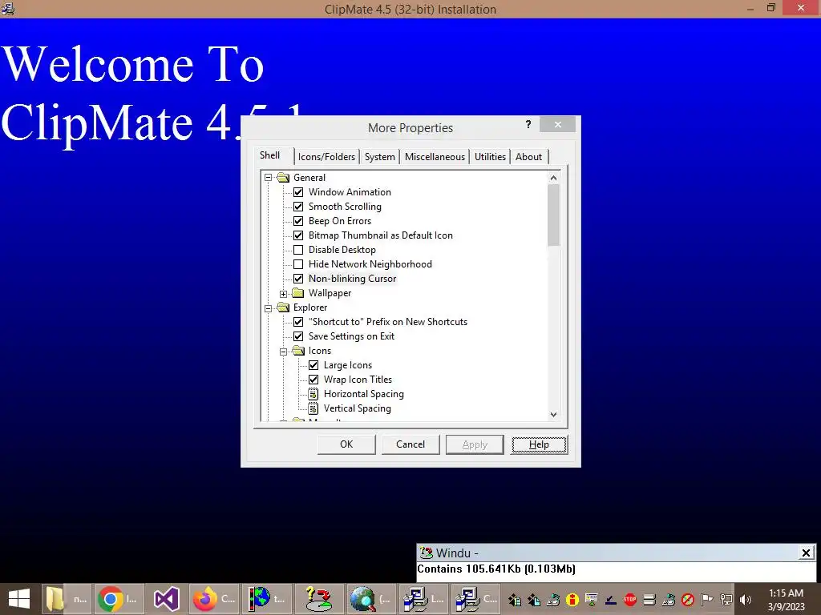Click the General folder icon
821x615 pixels.
[283, 177]
